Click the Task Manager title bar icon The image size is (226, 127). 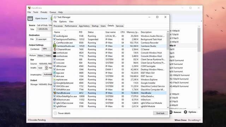[55, 17]
